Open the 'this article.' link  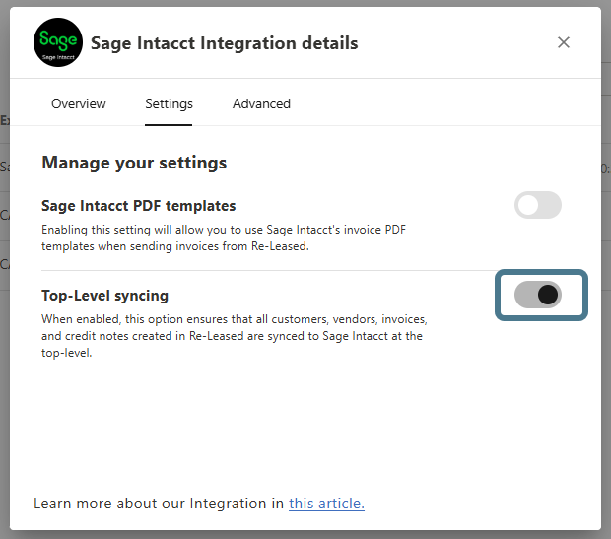coord(326,504)
